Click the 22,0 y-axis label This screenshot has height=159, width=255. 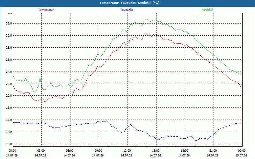(9, 84)
